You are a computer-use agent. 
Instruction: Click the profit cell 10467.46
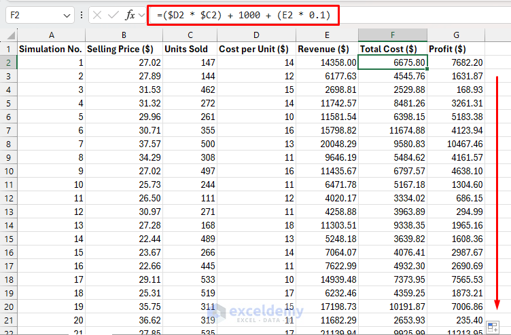456,144
